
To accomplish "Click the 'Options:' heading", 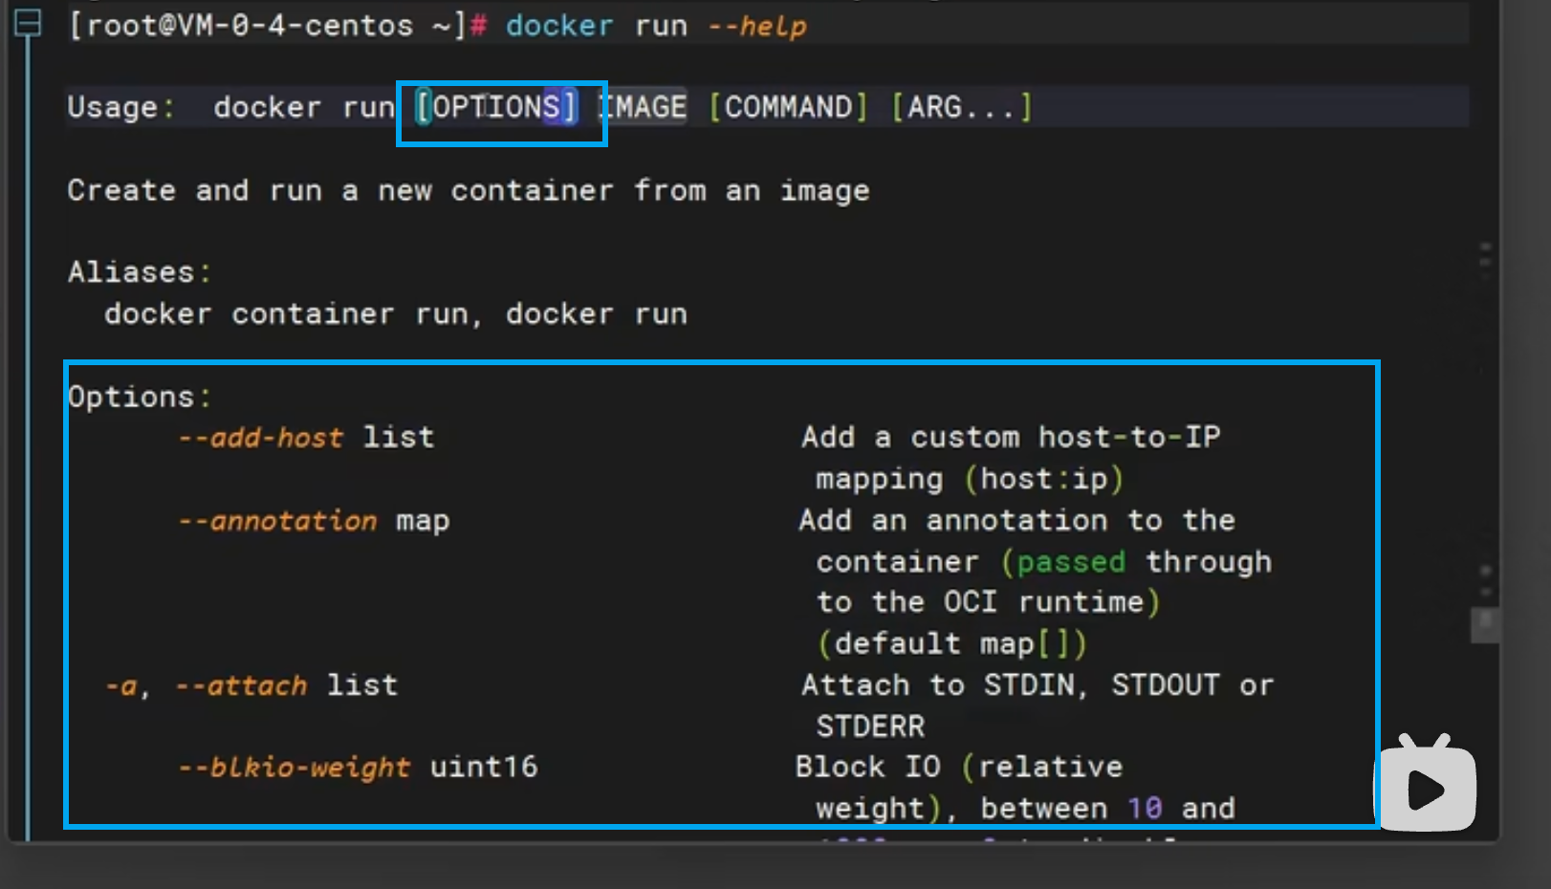I will point(140,397).
